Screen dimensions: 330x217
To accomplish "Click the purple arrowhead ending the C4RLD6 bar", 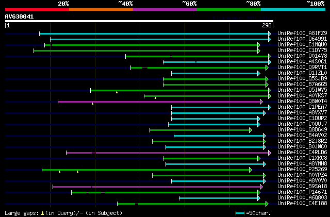I will 270,153.
